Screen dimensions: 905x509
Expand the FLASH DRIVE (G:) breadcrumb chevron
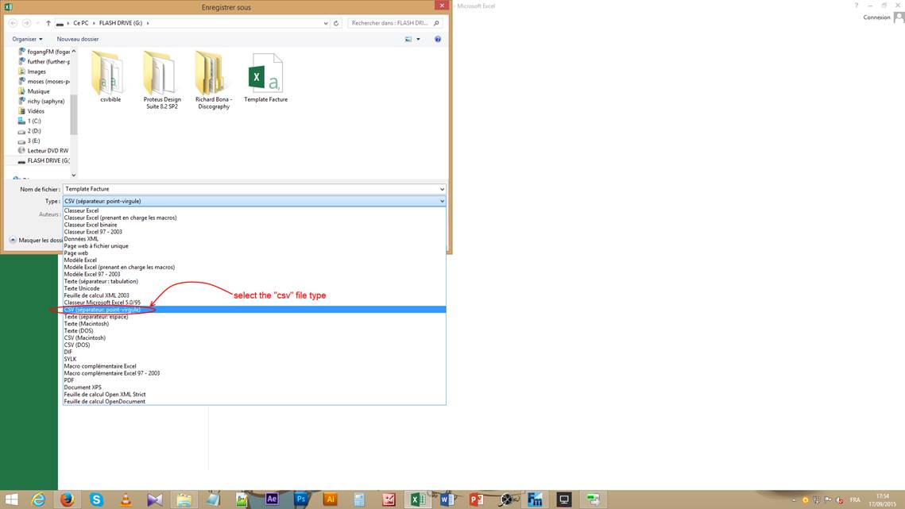[148, 23]
